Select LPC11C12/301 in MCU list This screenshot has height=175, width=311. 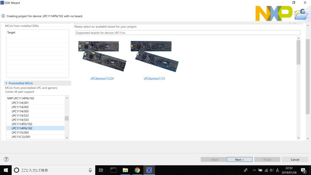click(x=21, y=137)
